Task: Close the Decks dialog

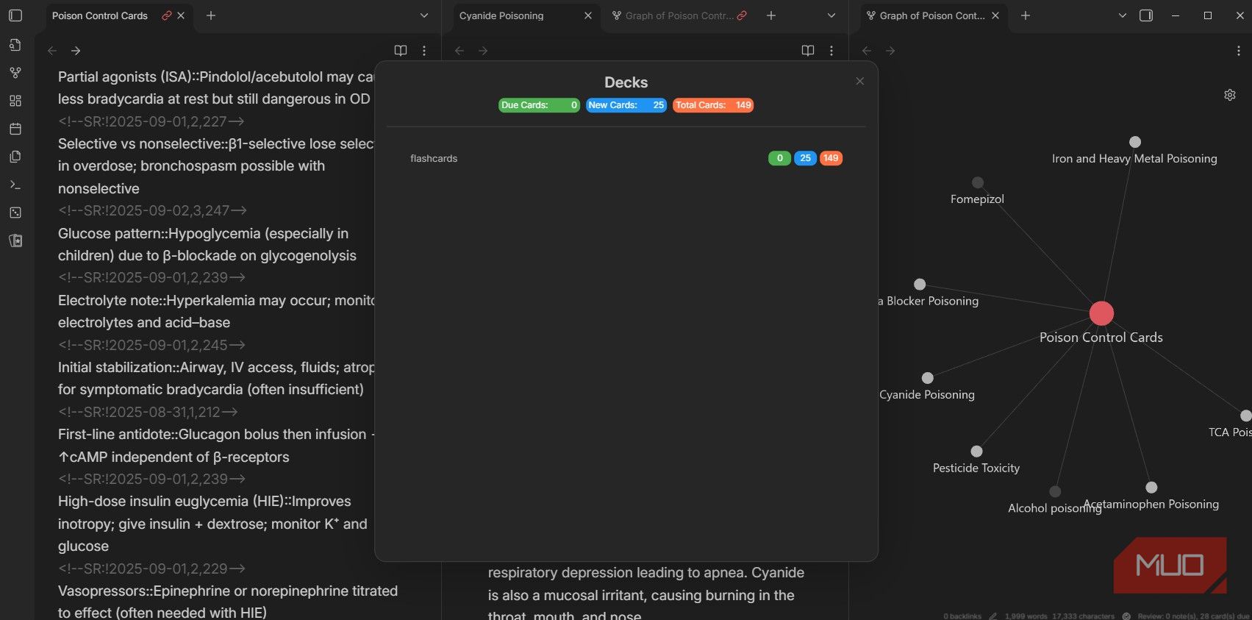Action: (x=860, y=81)
